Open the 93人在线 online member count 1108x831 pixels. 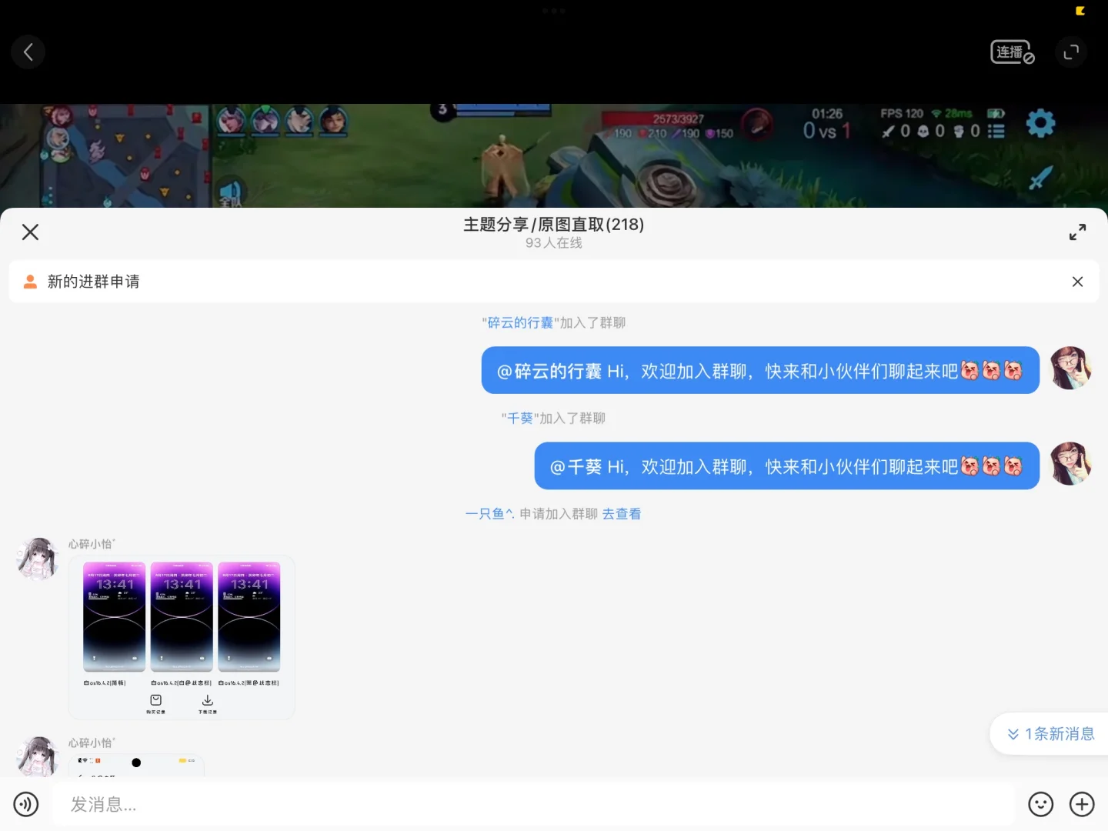point(554,243)
